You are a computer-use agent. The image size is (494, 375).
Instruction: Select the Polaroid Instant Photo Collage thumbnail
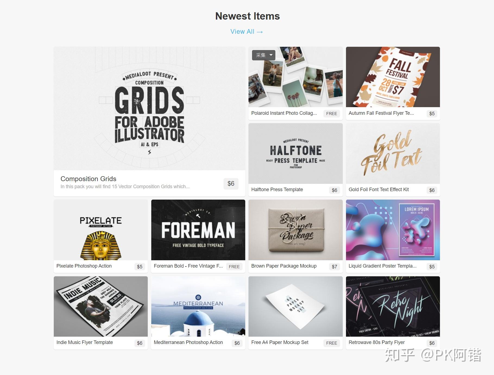[295, 77]
